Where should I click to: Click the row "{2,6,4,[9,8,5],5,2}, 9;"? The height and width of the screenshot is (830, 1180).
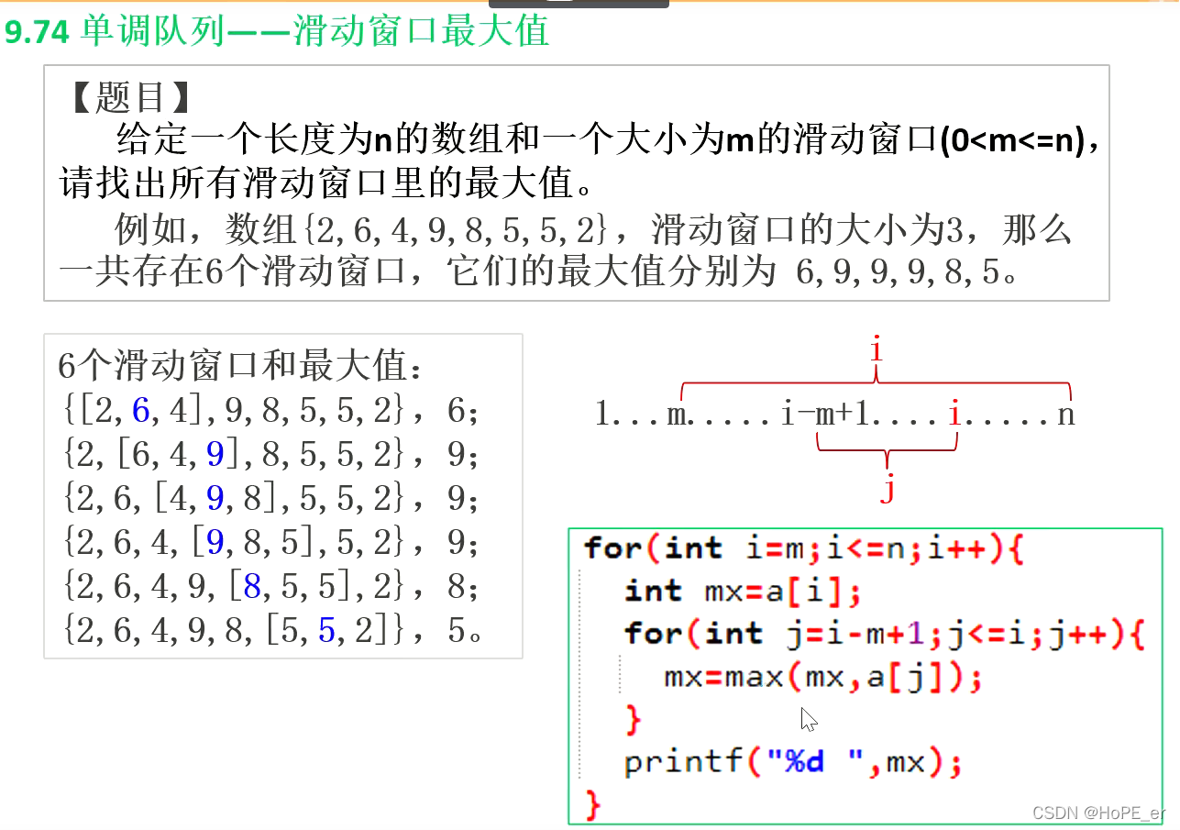pos(271,544)
